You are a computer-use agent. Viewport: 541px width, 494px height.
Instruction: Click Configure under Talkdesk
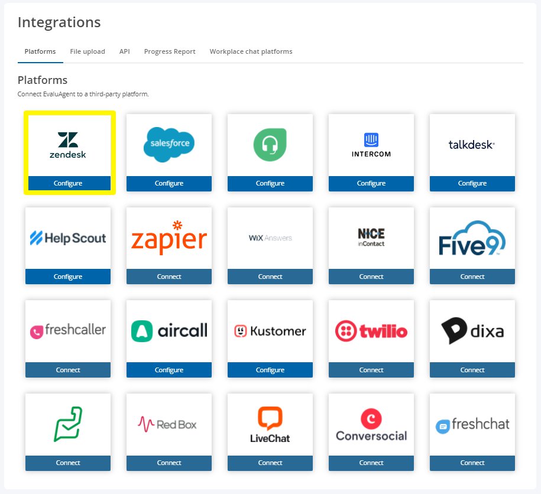click(x=472, y=183)
